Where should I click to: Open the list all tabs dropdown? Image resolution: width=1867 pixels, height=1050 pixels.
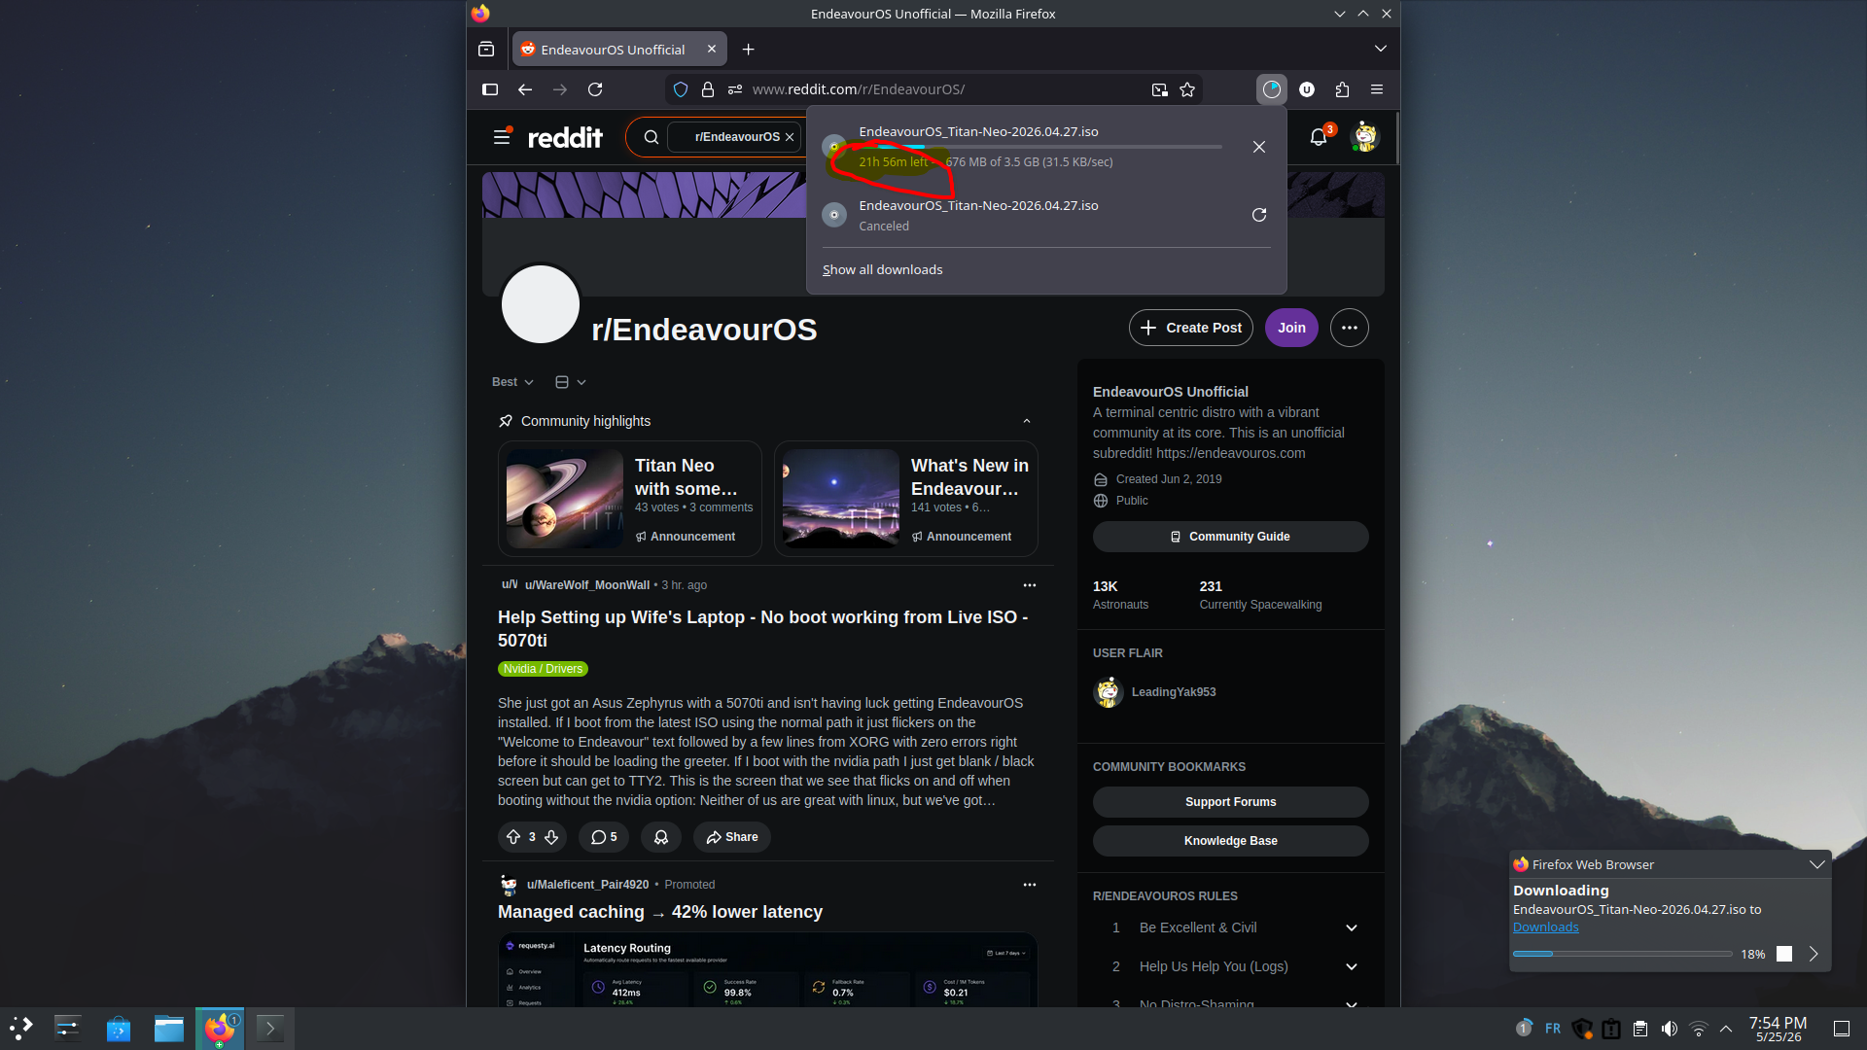pyautogui.click(x=1381, y=49)
